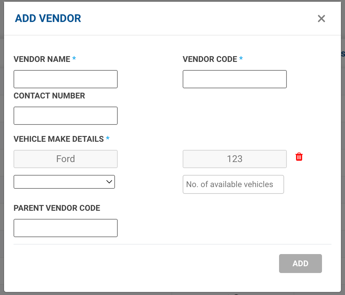Focus the Parent Vendor Code input
The height and width of the screenshot is (295, 345).
click(66, 228)
